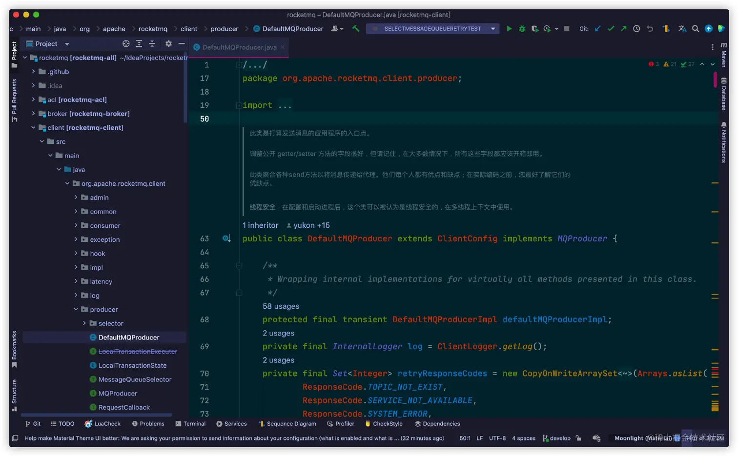Expand the selector package
This screenshot has width=738, height=456.
[x=84, y=323]
